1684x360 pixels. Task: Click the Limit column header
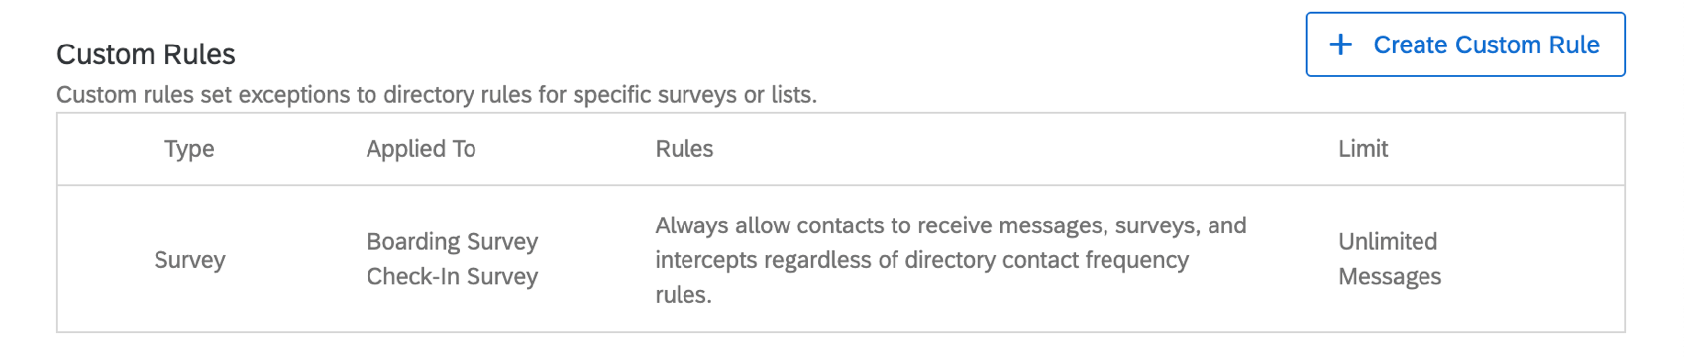coord(1363,149)
